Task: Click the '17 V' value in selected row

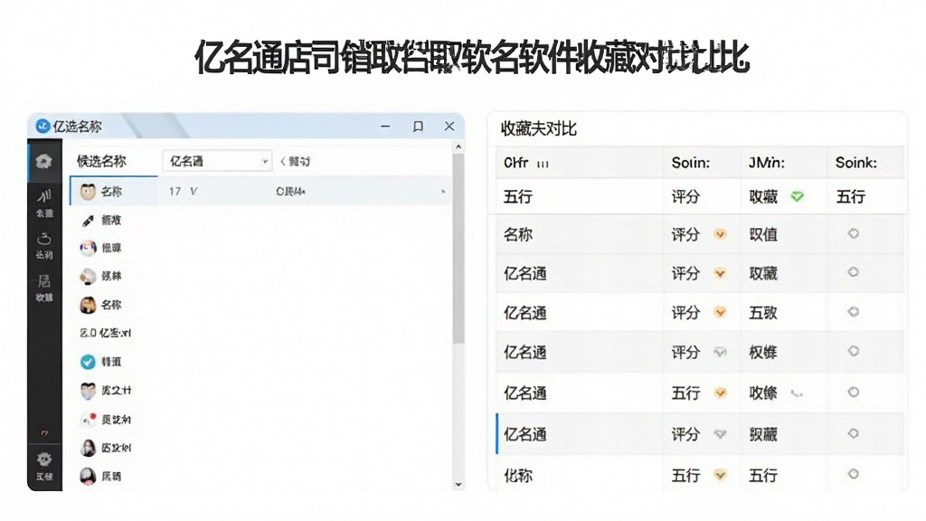Action: coord(183,192)
